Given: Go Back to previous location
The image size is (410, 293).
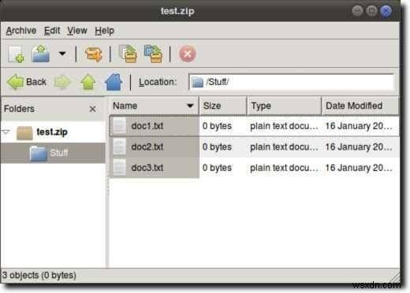Looking at the screenshot, I should coord(27,82).
